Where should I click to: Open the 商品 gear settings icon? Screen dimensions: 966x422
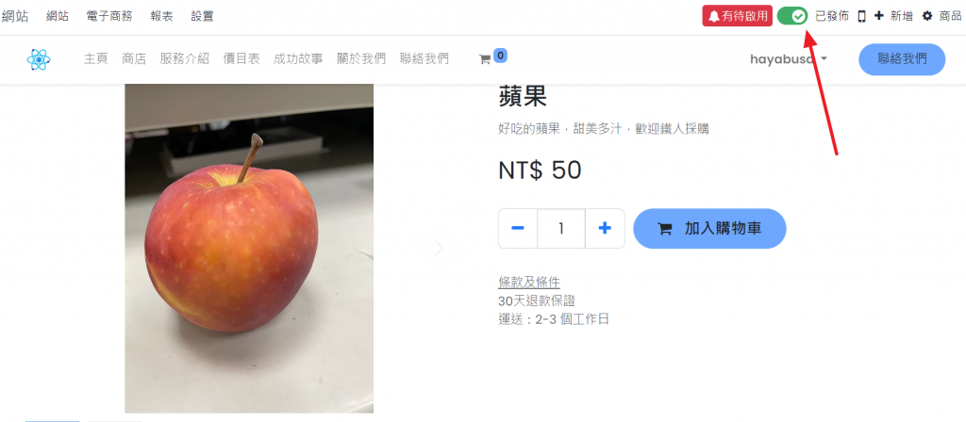[927, 16]
